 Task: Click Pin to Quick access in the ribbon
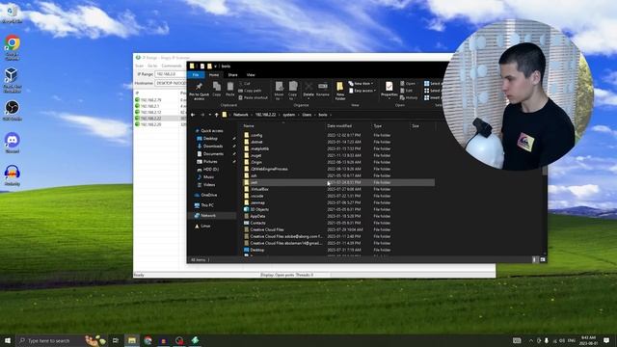click(199, 91)
